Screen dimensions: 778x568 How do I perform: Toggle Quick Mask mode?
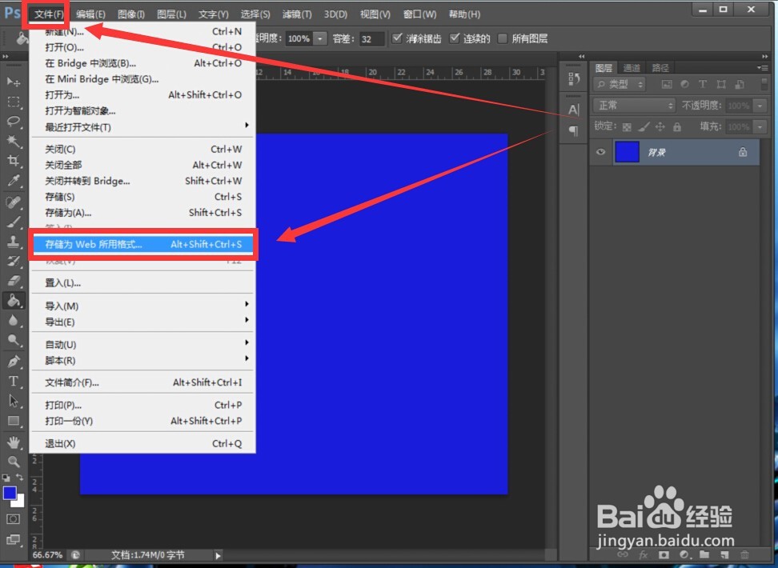click(x=14, y=519)
